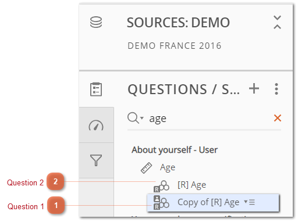Open the Questions panel checklist icon
This screenshot has width=298, height=222.
(x=96, y=89)
